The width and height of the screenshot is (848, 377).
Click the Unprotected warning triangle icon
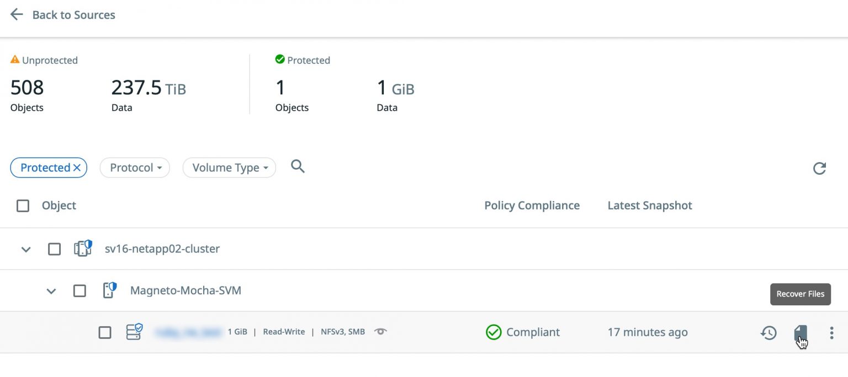(14, 60)
